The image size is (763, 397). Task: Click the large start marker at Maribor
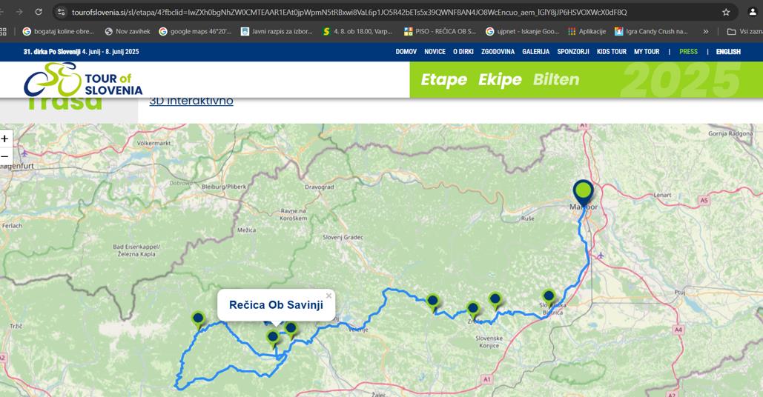tap(584, 192)
